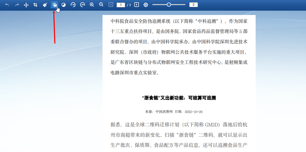Click the toolbar slider handle
Screen dimensions: 306x152
169,5
